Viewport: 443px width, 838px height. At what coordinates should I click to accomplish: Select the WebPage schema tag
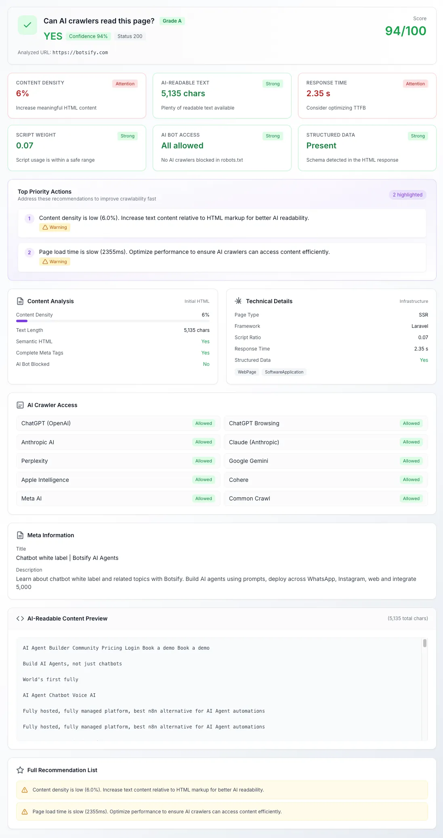pyautogui.click(x=247, y=372)
